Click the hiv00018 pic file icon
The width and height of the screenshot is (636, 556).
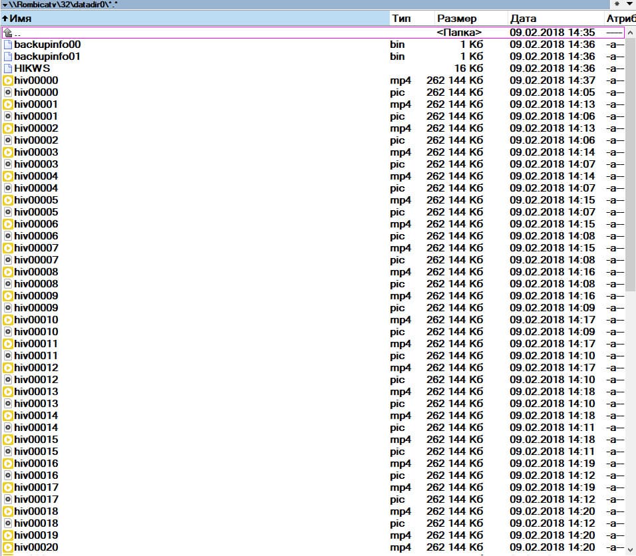pyautogui.click(x=8, y=523)
